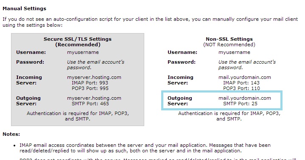
Task: Click the "IMAP Port: 143" value
Action: tap(241, 83)
